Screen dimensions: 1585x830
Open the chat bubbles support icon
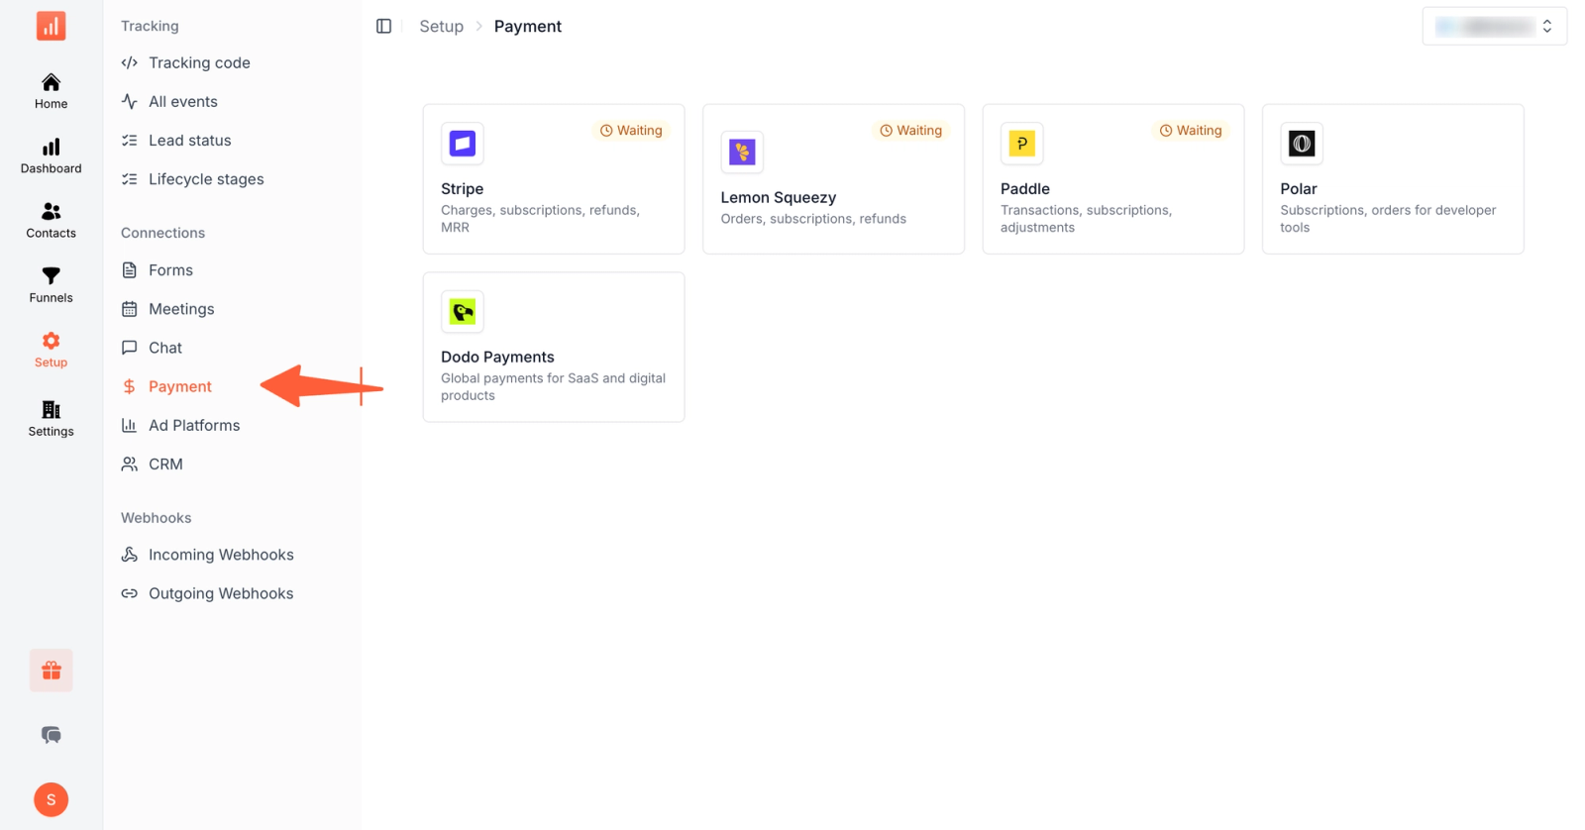point(51,735)
